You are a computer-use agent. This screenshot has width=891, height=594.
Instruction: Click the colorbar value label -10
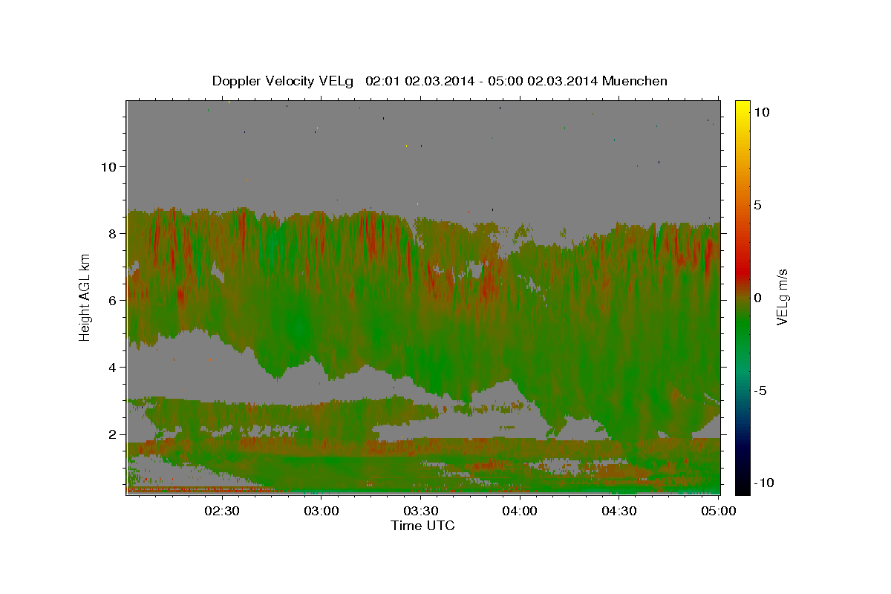[x=763, y=483]
